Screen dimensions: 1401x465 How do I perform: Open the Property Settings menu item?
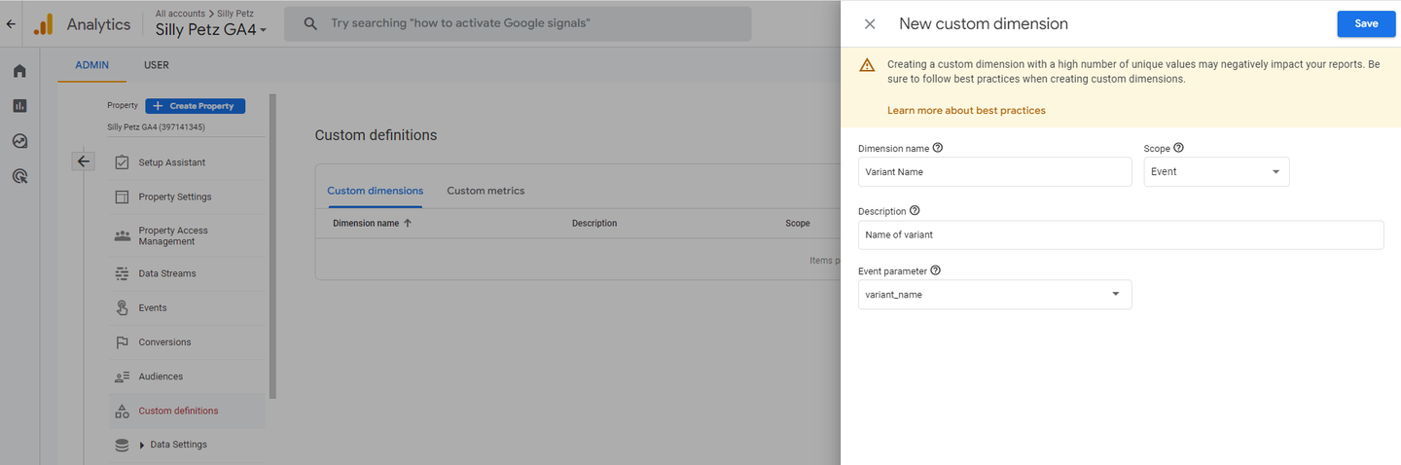[x=187, y=197]
